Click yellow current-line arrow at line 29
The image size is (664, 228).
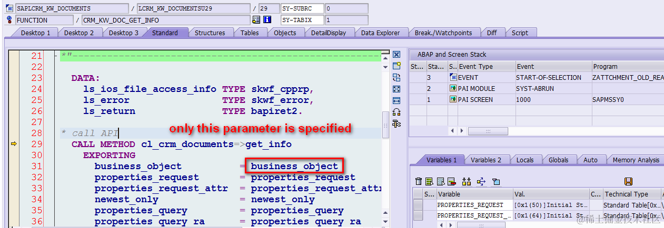pyautogui.click(x=14, y=144)
